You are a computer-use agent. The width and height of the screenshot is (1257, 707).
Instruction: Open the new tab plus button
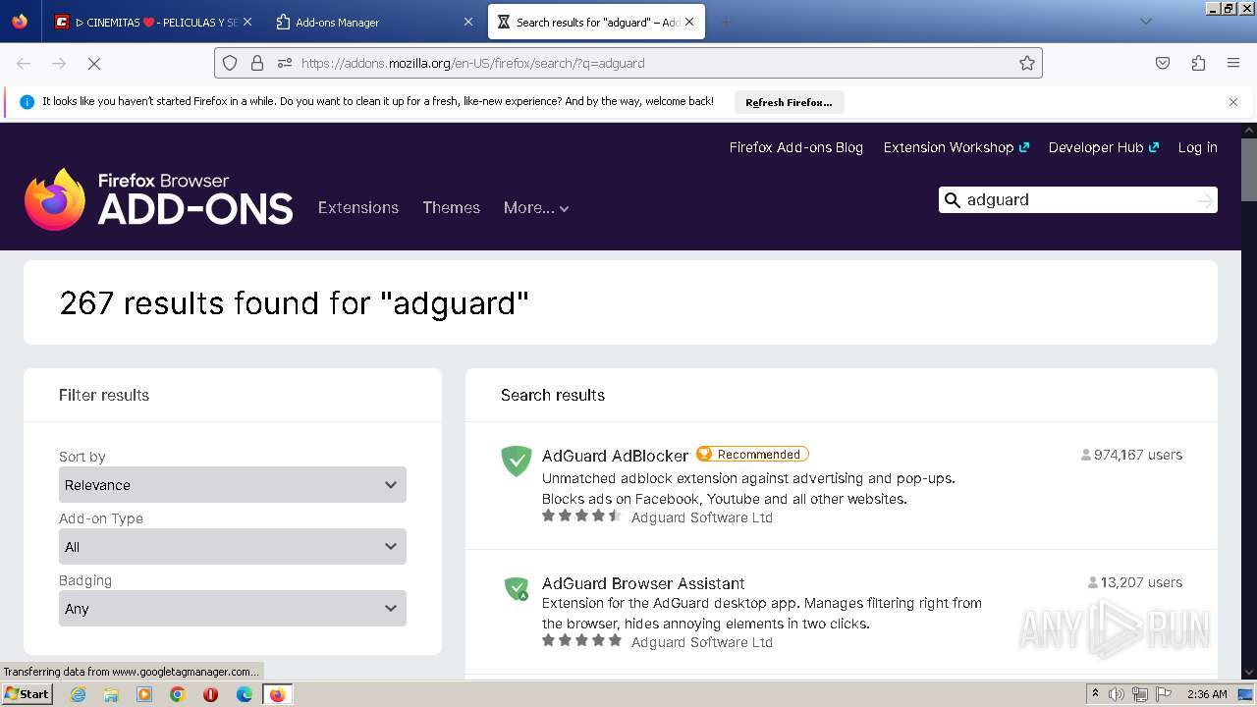[726, 22]
